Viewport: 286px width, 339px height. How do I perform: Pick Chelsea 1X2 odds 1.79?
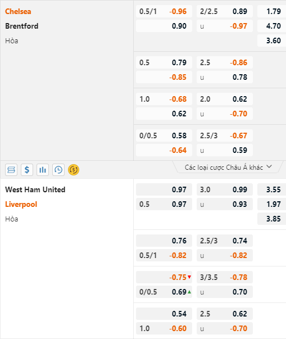tap(272, 11)
